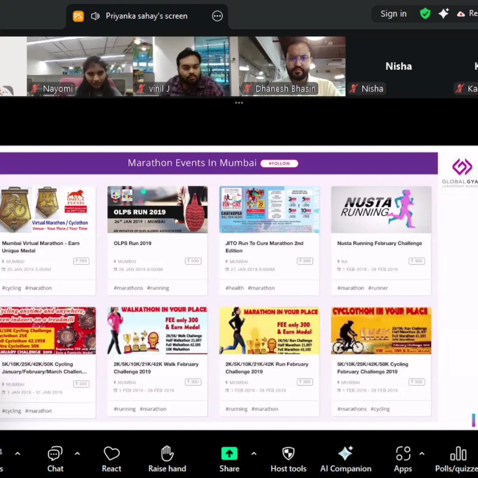Click the video gallery resize handle dots
The width and height of the screenshot is (478, 478).
(x=239, y=103)
